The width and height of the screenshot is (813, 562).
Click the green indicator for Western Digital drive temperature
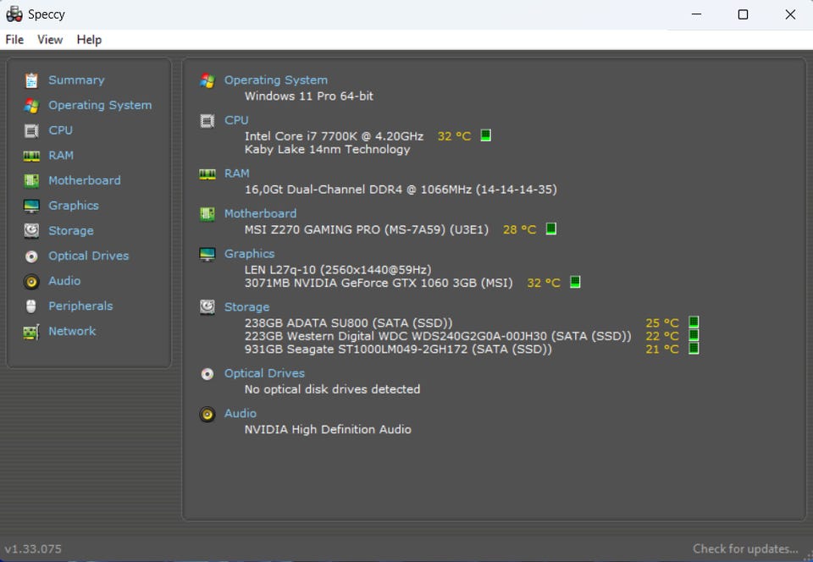(694, 335)
